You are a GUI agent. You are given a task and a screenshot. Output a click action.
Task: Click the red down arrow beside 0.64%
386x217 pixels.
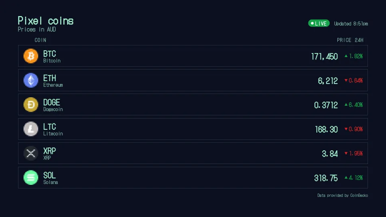[346, 80]
